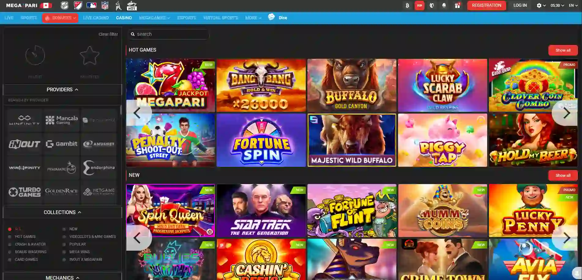Open the ESPORTS menu item
582x280 pixels.
point(186,17)
